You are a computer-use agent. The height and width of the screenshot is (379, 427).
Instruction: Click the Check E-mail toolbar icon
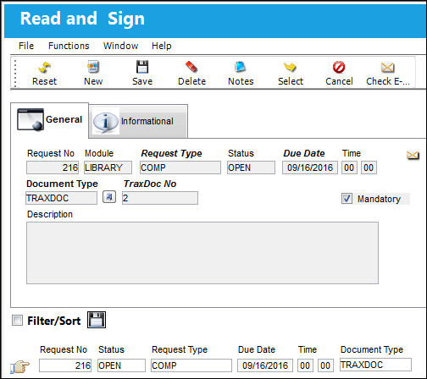[387, 68]
